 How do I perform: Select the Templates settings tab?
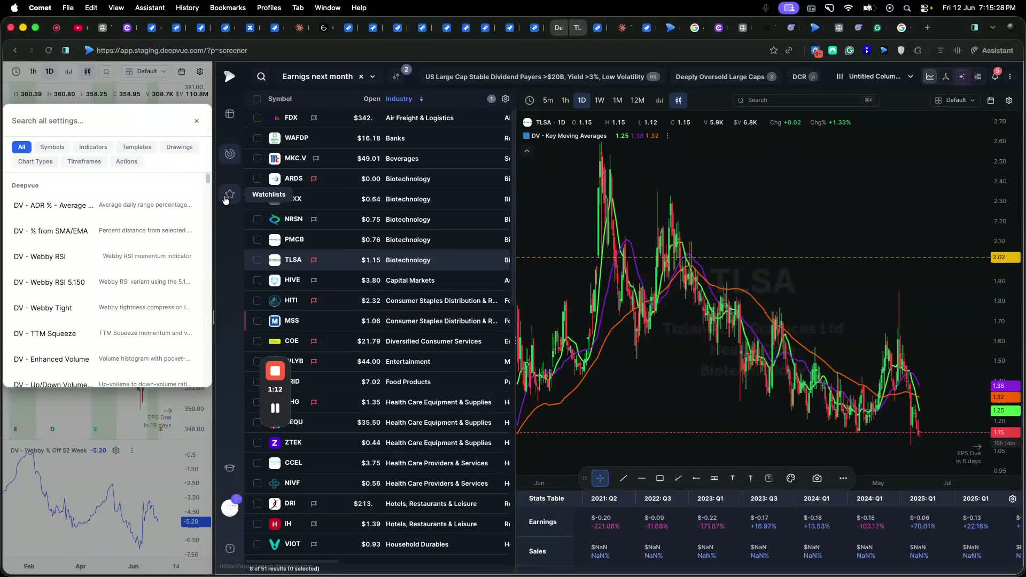(x=137, y=147)
